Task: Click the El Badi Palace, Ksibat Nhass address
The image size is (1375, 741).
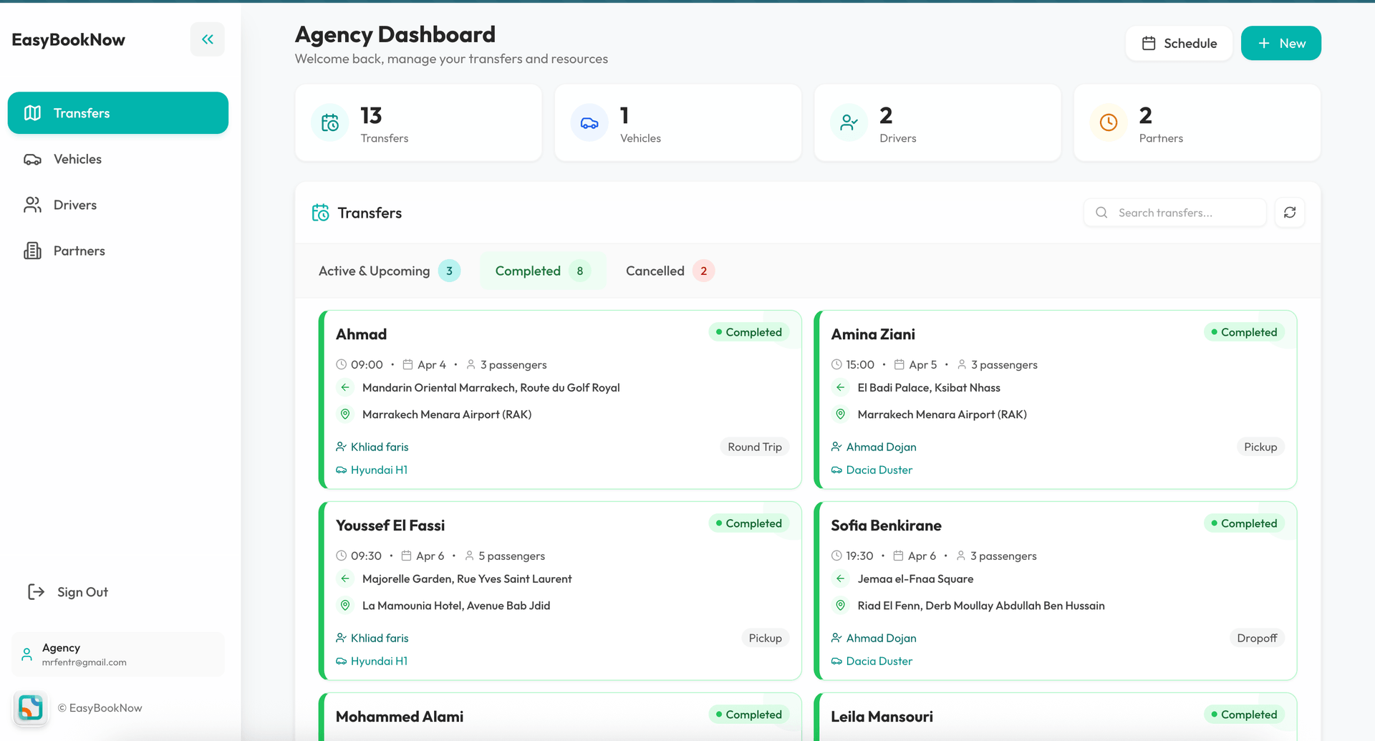Action: (x=929, y=387)
